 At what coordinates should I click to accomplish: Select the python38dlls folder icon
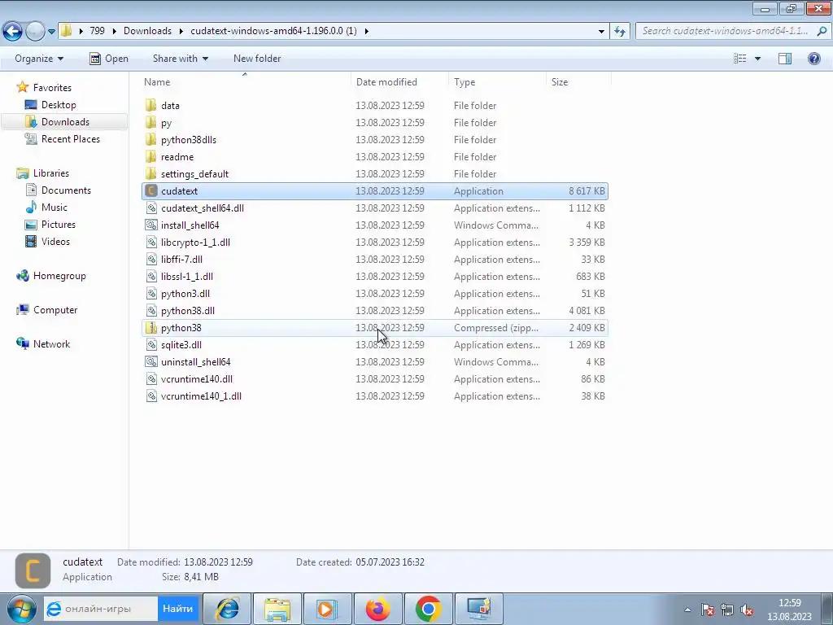151,140
